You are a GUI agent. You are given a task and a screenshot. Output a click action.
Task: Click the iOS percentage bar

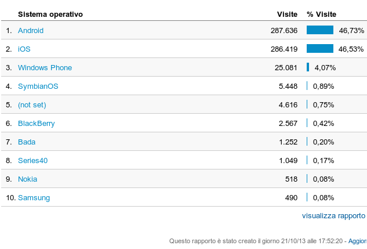(319, 49)
